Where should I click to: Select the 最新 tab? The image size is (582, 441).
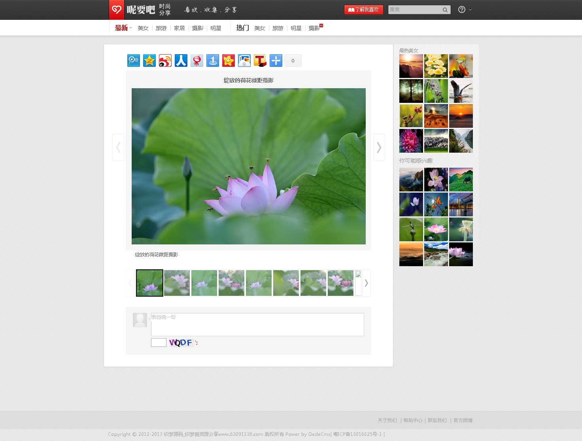(121, 28)
